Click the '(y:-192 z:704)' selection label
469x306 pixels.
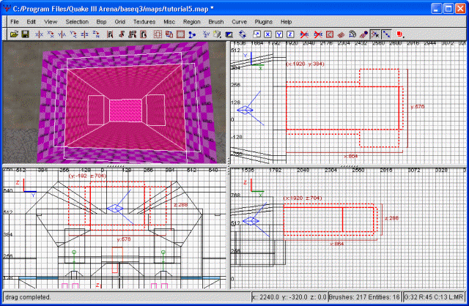[x=87, y=176]
